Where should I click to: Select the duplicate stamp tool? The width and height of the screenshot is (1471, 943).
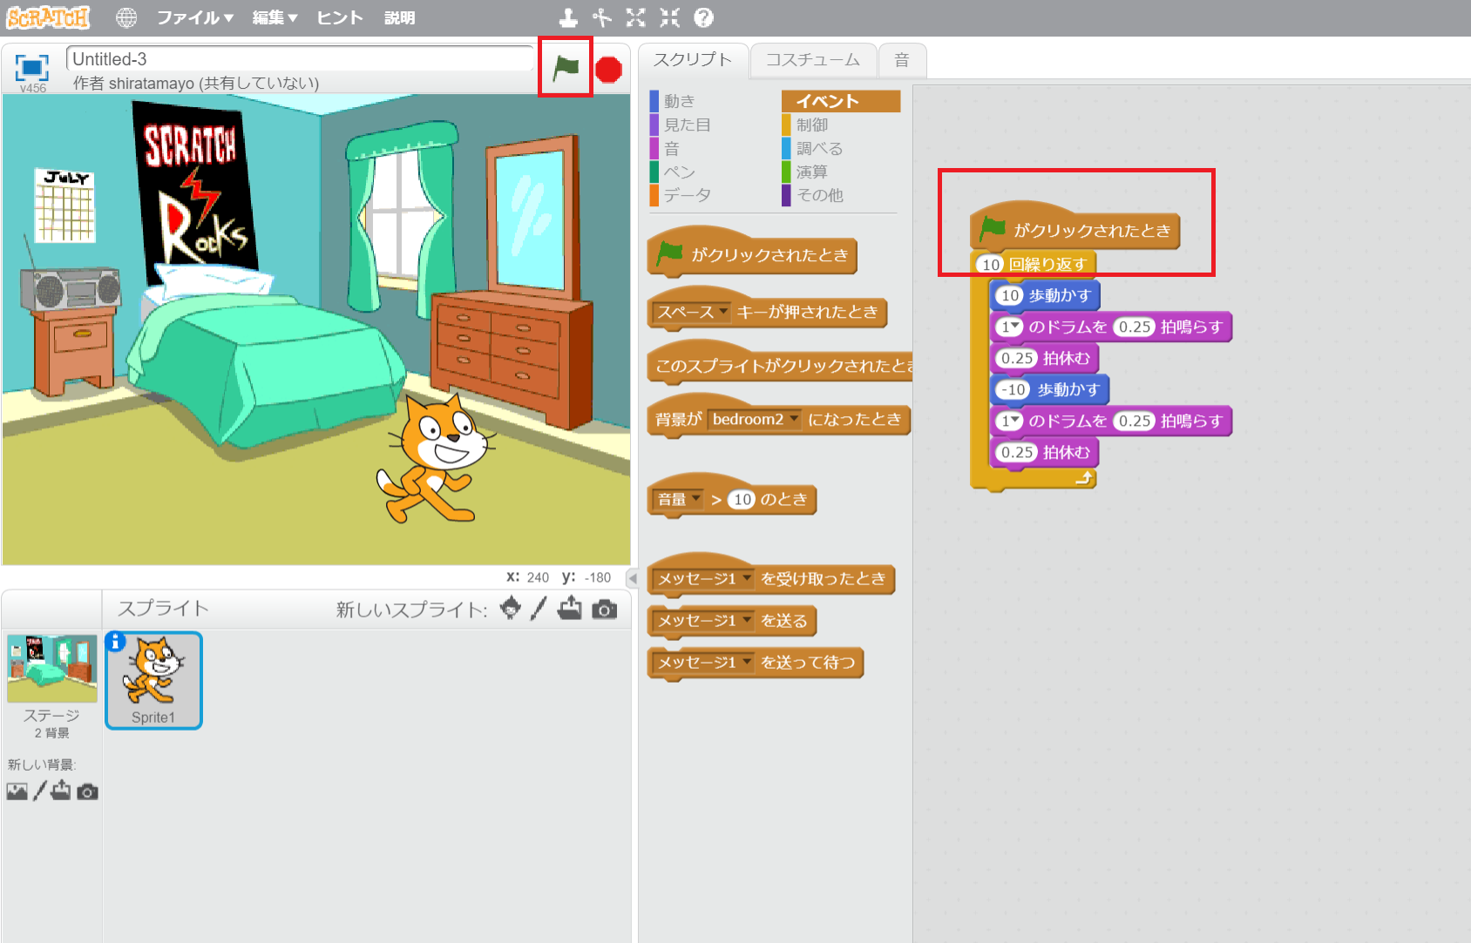click(568, 17)
